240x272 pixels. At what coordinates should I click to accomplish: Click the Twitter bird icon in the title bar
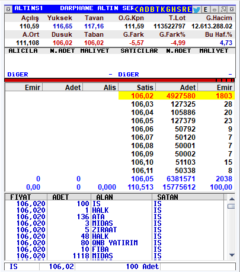(x=196, y=9)
